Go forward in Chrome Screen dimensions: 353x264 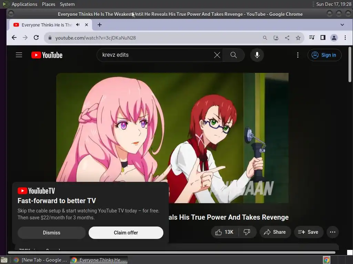point(25,38)
